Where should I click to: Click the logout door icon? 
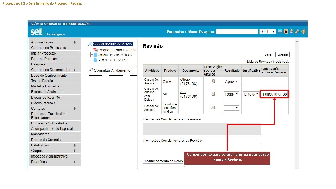pos(303,31)
